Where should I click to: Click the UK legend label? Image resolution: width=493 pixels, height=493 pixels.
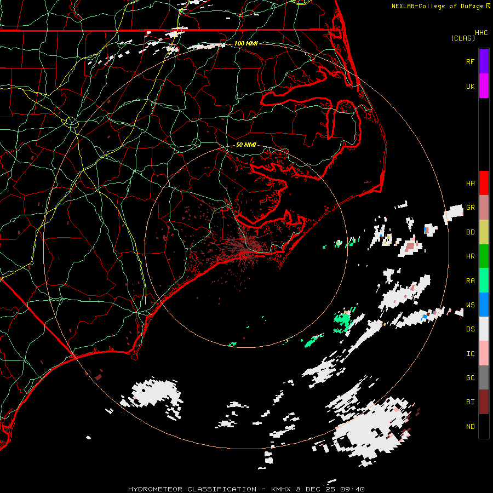pos(471,86)
